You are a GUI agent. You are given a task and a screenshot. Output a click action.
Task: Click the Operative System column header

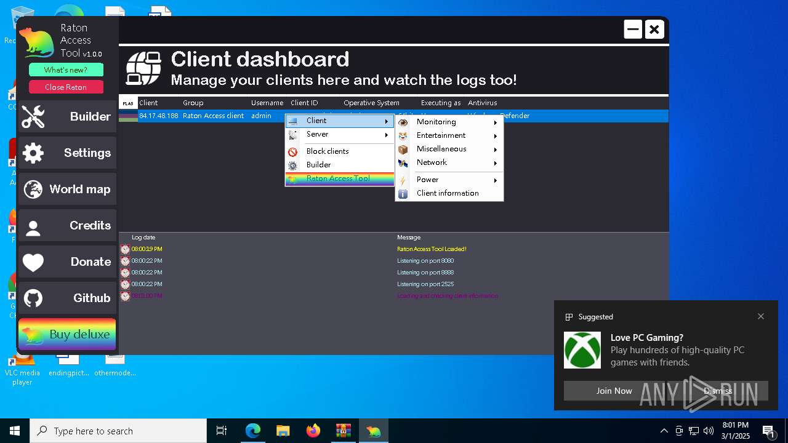coord(372,103)
